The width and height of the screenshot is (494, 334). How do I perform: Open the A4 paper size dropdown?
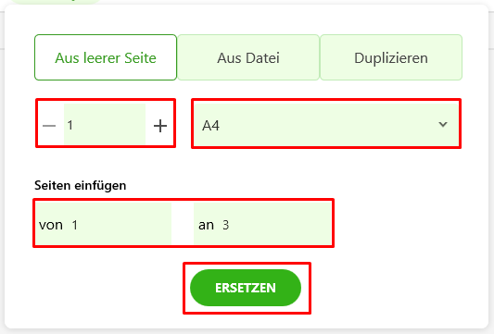click(x=326, y=125)
